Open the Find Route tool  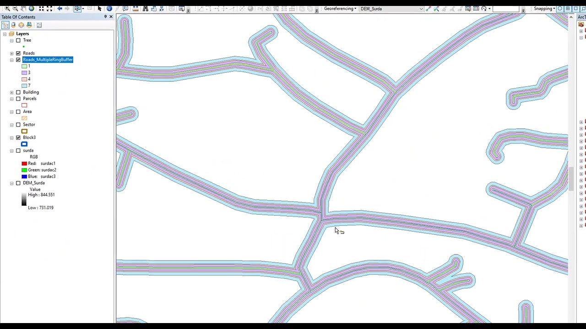153,9
